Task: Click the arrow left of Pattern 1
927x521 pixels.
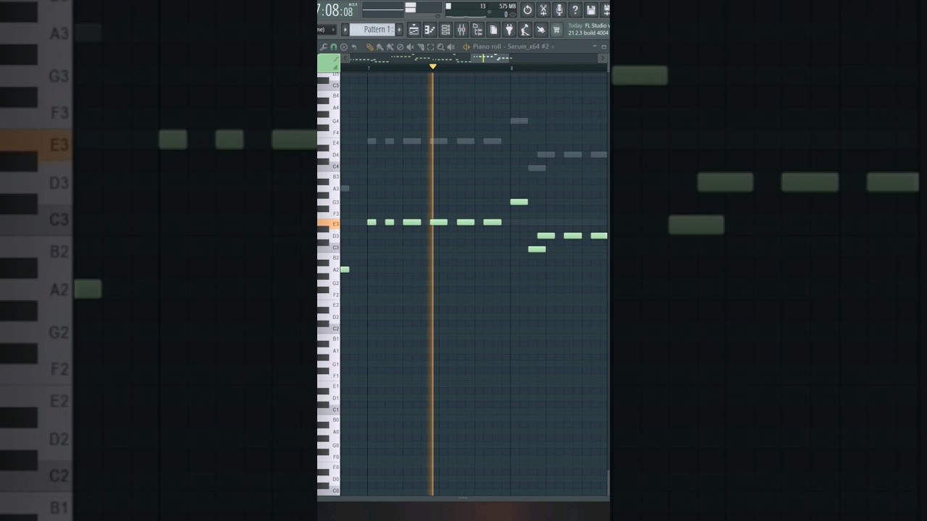Action: coord(345,30)
